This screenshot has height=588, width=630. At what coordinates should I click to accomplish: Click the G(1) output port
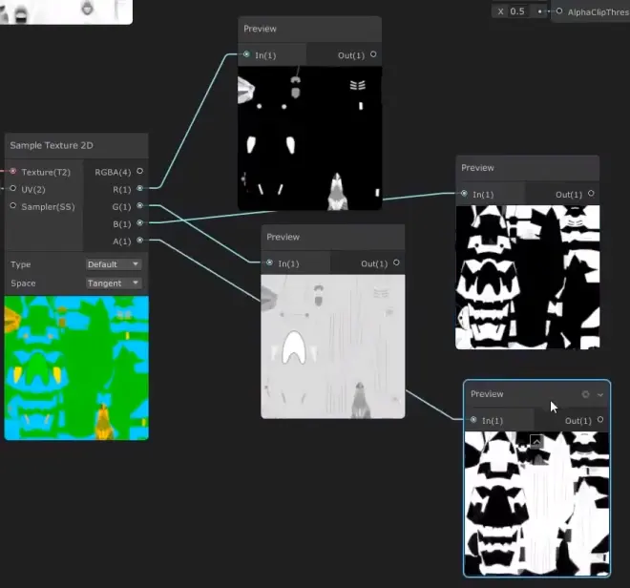pos(139,205)
